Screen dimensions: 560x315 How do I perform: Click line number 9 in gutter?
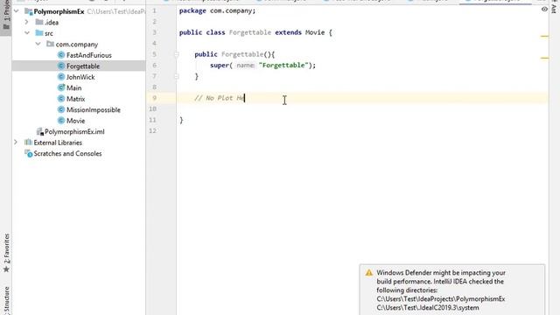click(x=154, y=98)
